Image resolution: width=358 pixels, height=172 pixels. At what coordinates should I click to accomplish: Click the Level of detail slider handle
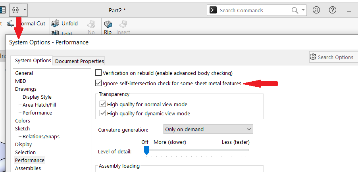click(x=146, y=150)
